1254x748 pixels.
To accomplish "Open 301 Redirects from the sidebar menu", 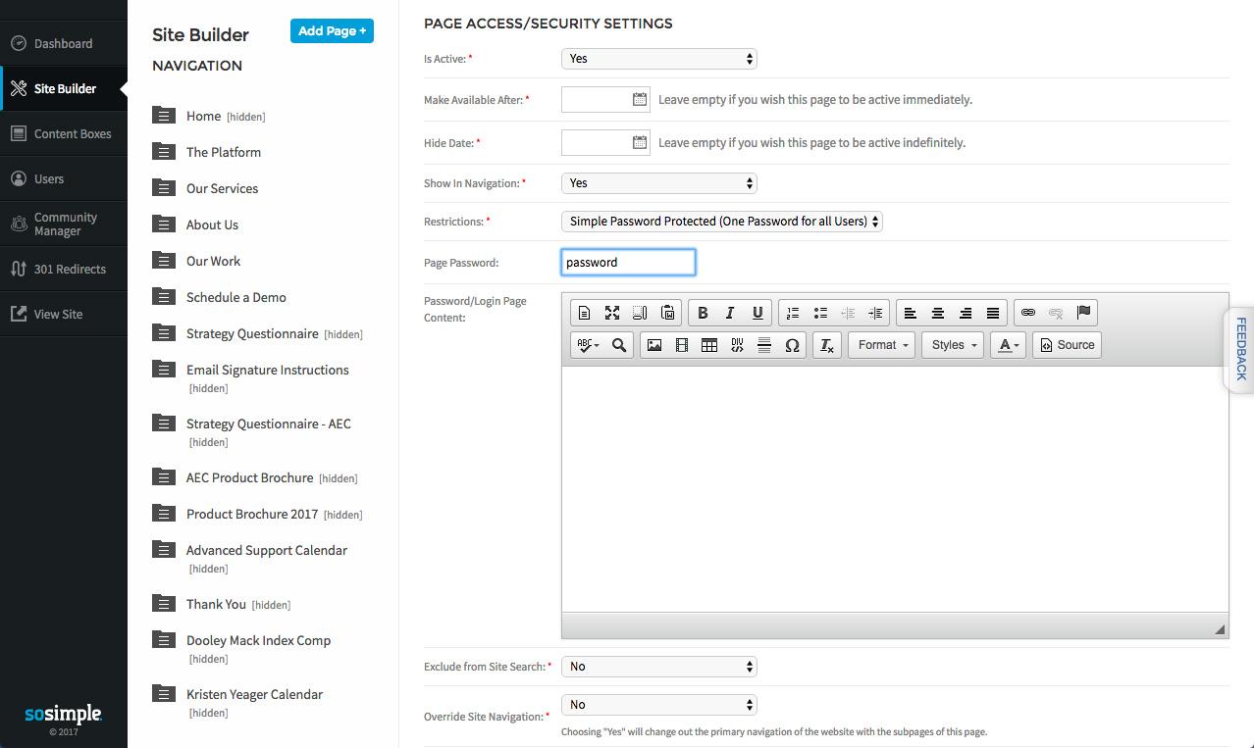I will pos(70,270).
